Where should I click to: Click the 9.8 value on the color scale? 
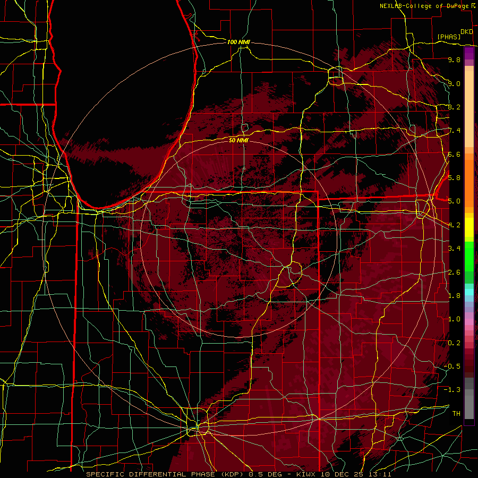pyautogui.click(x=454, y=59)
